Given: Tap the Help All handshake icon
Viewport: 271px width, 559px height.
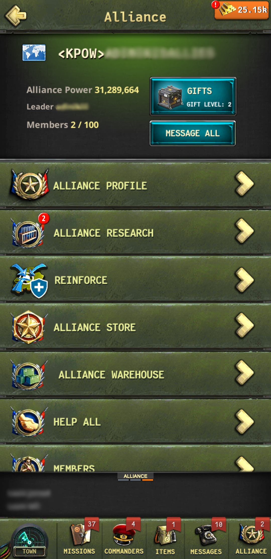Looking at the screenshot, I should (x=29, y=422).
